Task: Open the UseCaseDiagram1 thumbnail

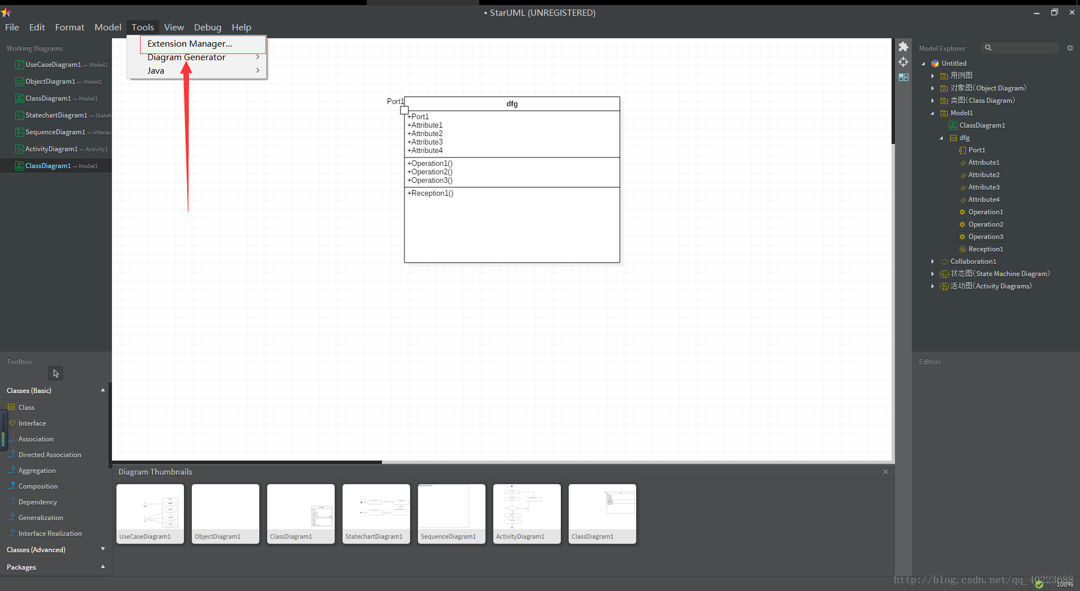Action: (x=150, y=513)
